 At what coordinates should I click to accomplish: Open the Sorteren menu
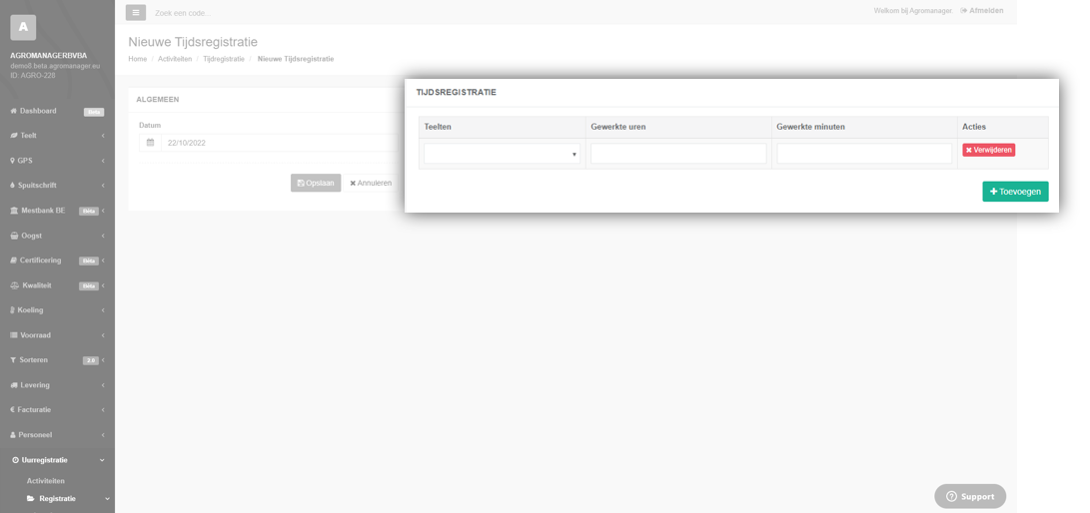pyautogui.click(x=57, y=360)
